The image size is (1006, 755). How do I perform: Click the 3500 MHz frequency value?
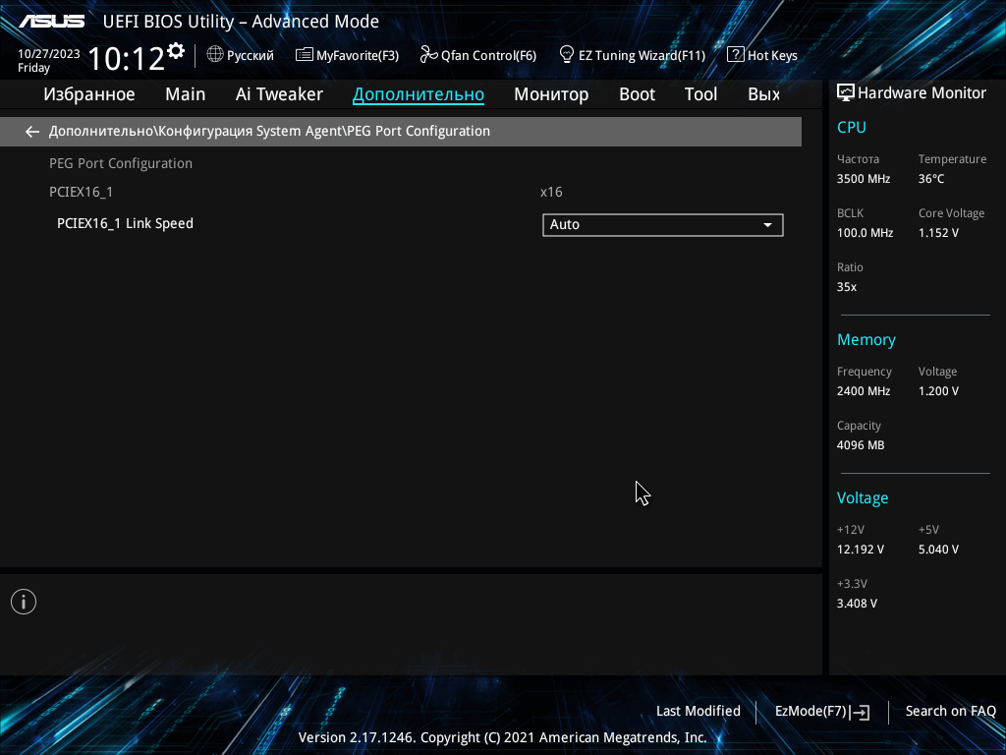(864, 179)
